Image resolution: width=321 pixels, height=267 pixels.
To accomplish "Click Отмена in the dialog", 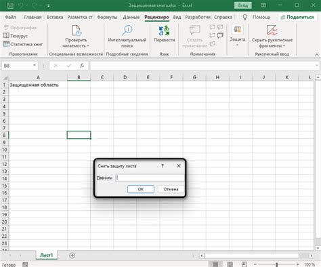I will click(171, 189).
